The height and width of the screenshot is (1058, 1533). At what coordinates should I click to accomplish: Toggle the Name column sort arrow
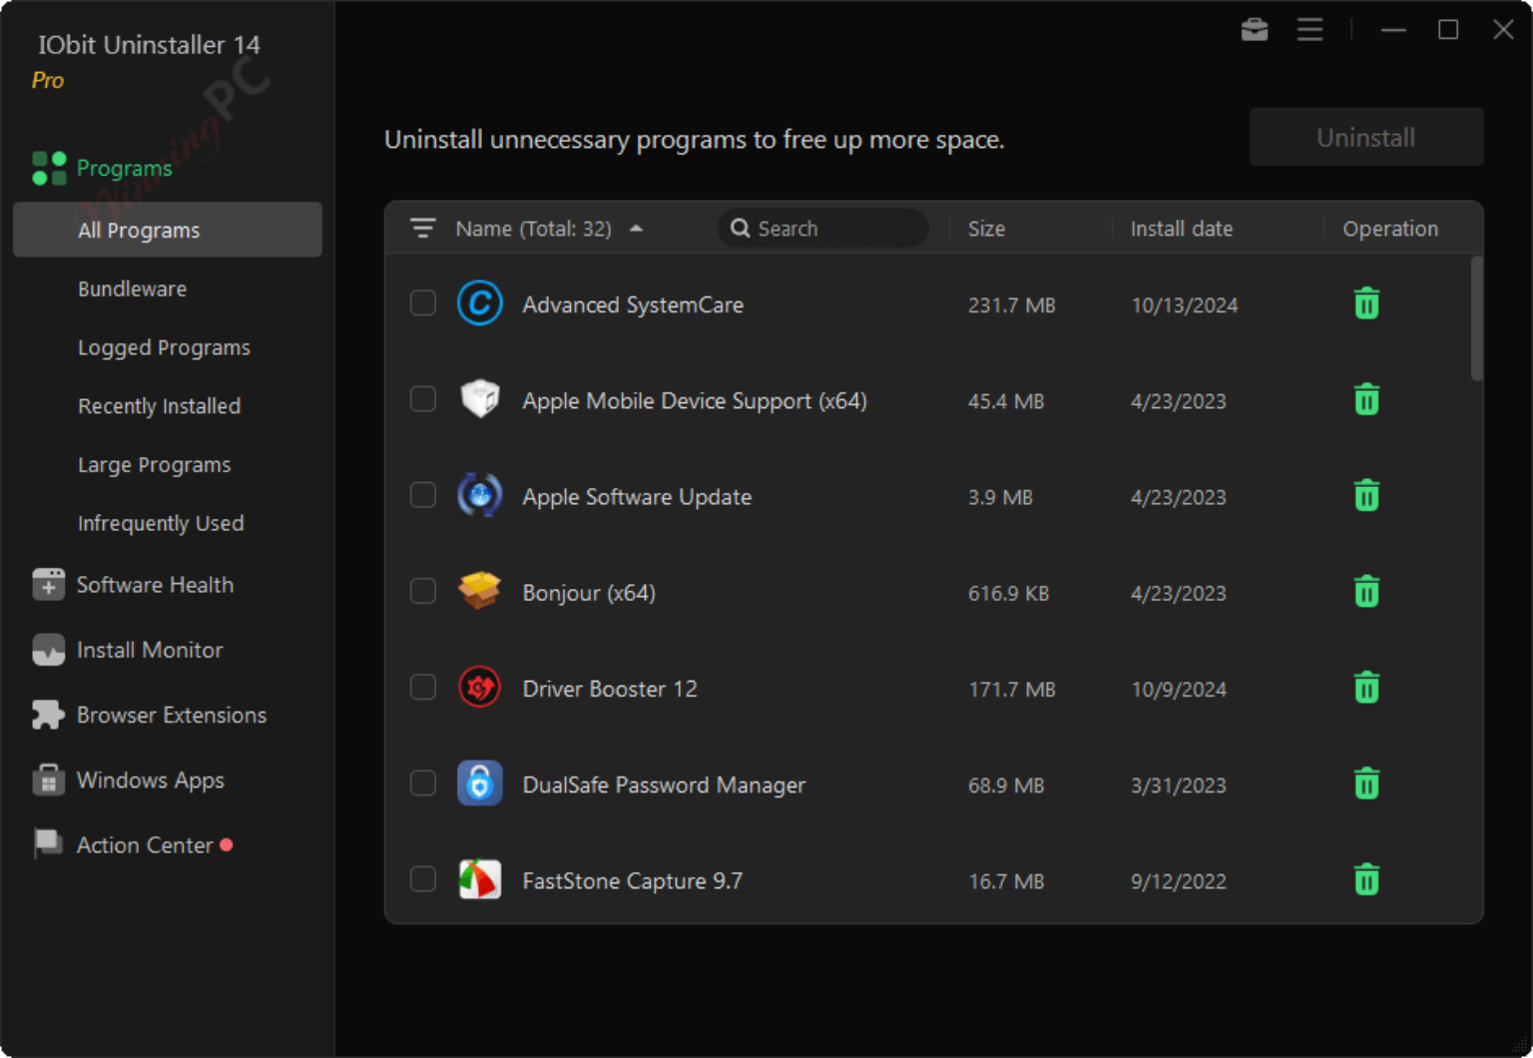click(637, 229)
